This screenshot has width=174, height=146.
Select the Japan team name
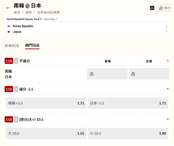(x=17, y=32)
